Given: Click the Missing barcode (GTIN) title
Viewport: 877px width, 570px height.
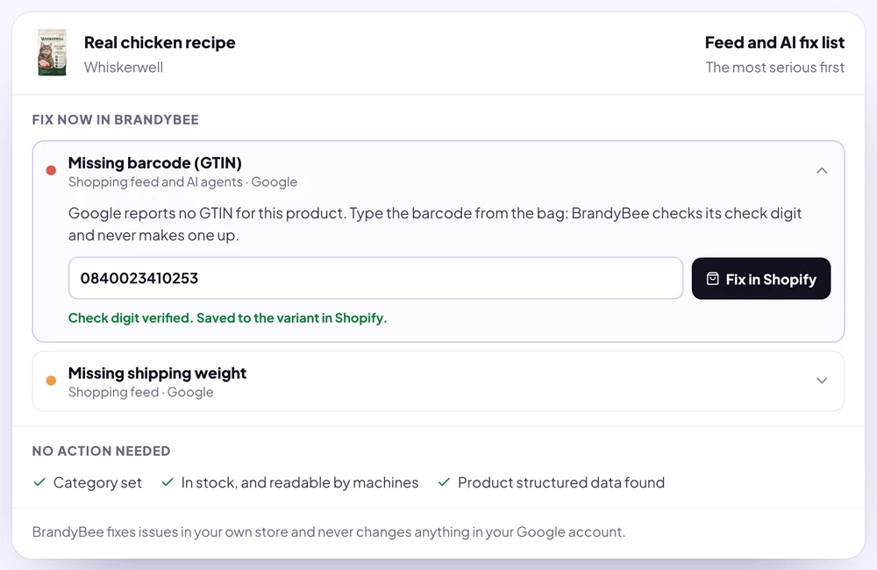Looking at the screenshot, I should (155, 163).
